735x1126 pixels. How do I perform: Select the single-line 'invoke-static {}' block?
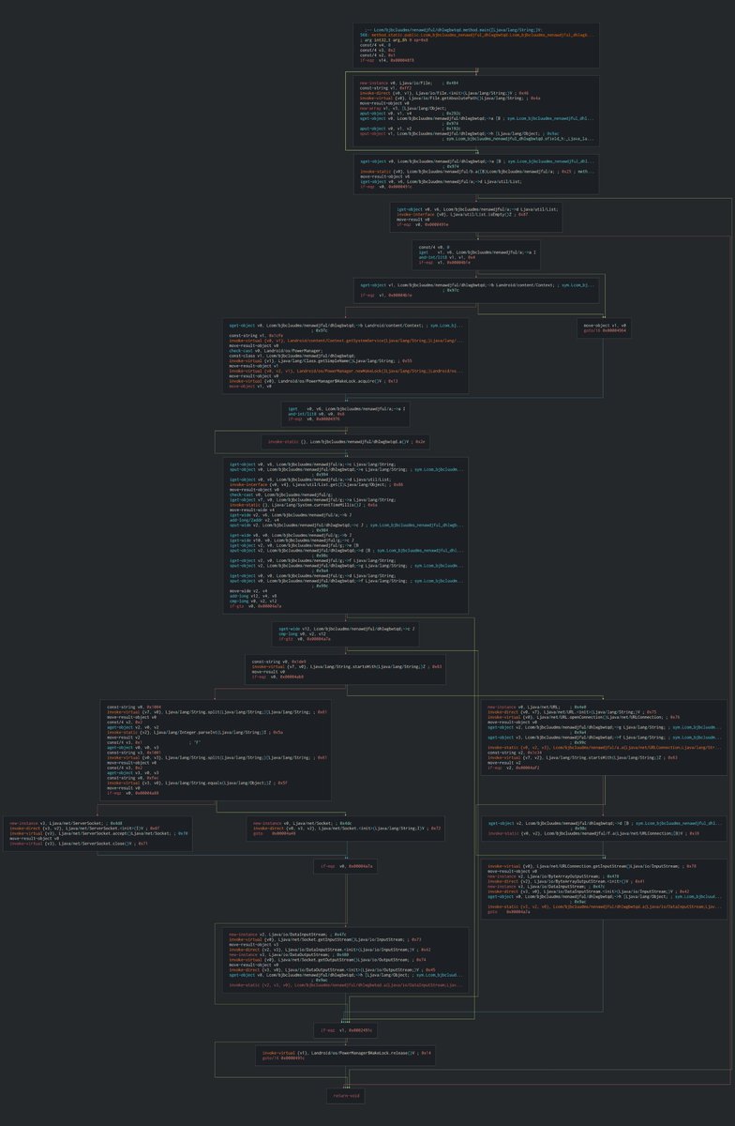pos(346,441)
